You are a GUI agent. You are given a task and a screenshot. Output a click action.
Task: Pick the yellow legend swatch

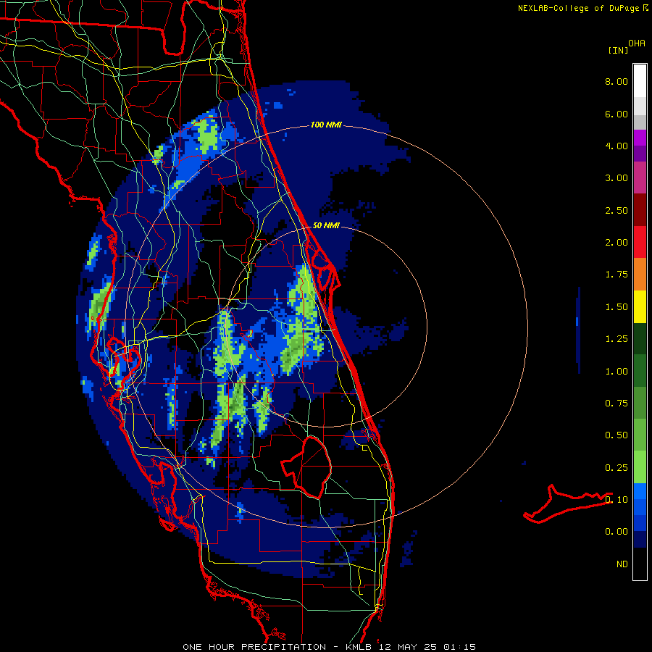coord(640,307)
